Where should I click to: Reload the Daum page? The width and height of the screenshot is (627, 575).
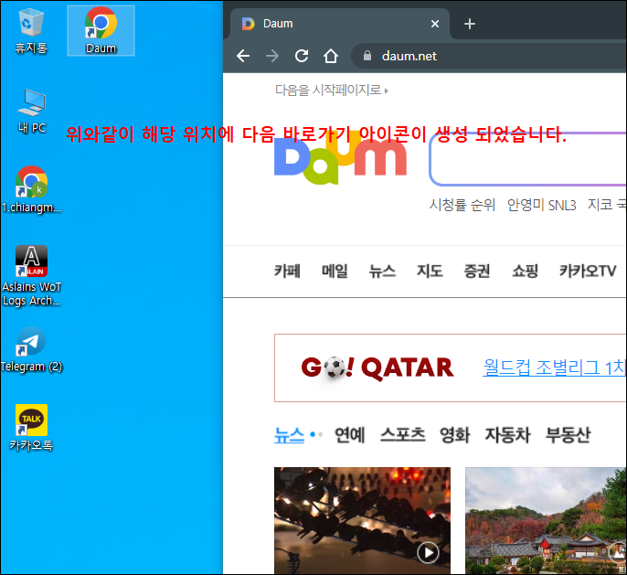click(x=302, y=56)
